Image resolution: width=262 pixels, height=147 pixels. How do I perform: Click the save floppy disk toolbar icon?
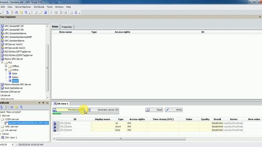click(x=45, y=13)
